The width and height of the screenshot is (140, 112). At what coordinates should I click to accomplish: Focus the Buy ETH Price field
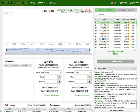coord(51,77)
